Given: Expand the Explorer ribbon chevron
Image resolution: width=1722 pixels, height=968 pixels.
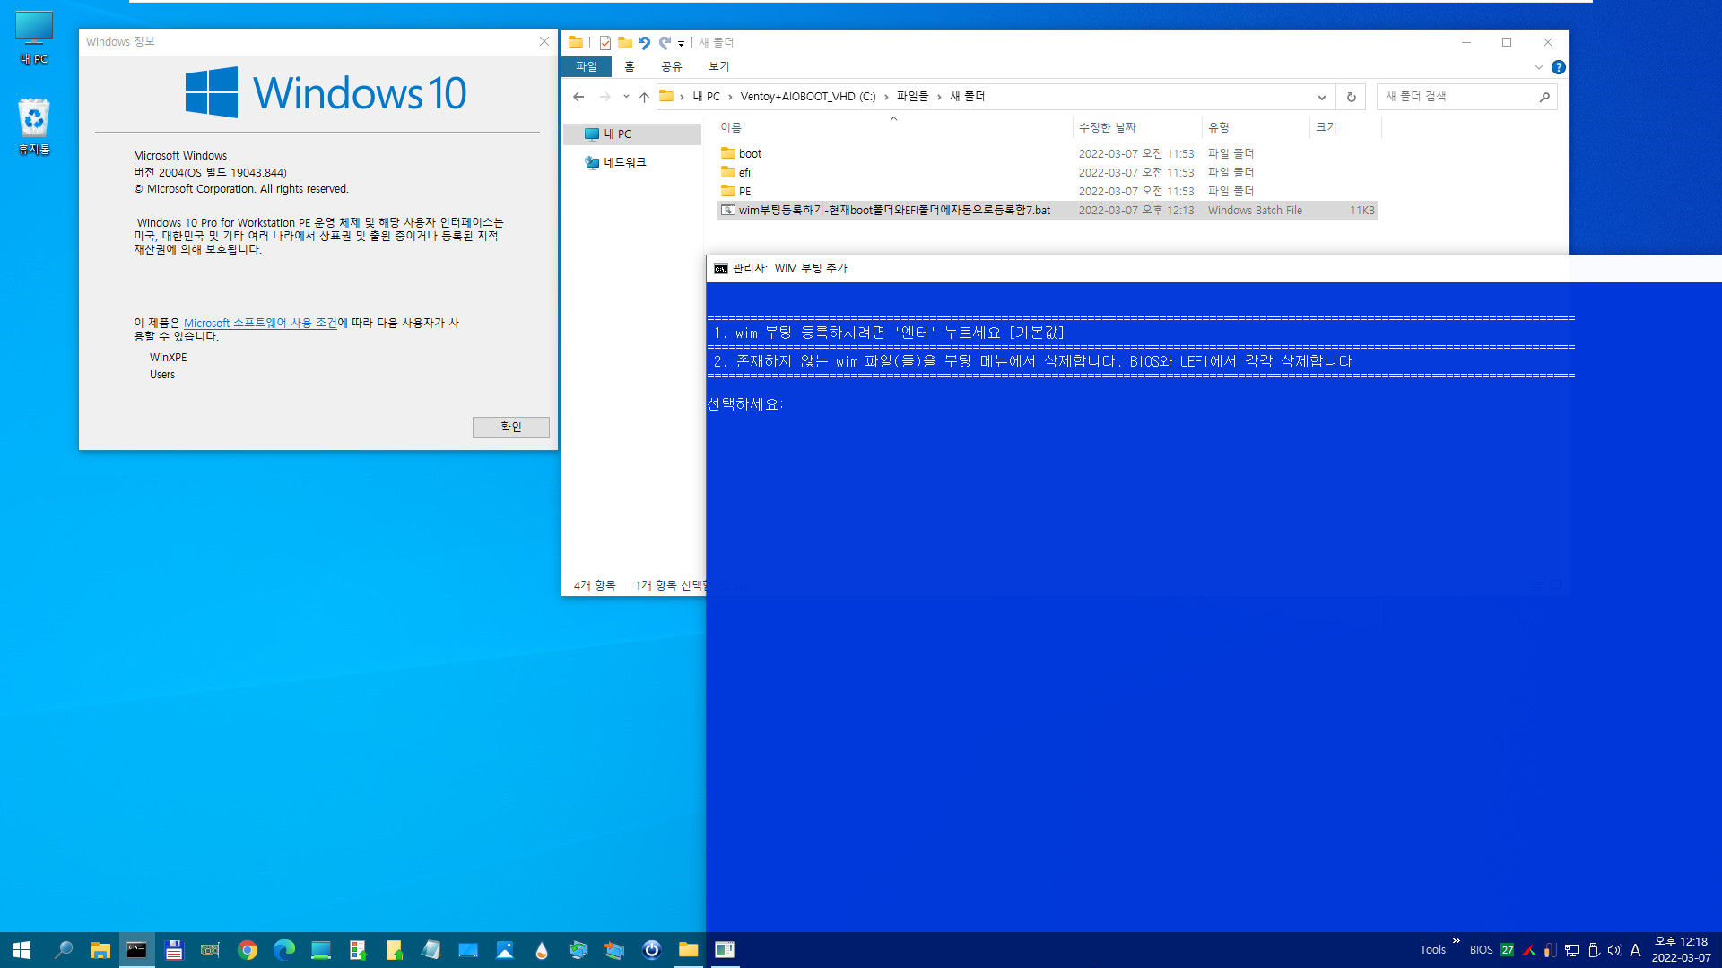Looking at the screenshot, I should [1539, 67].
